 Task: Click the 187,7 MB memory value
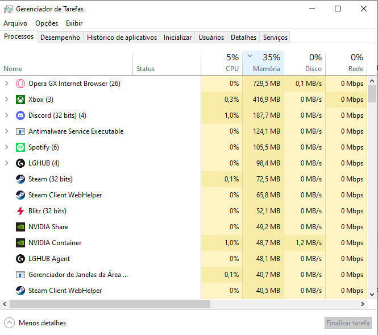tap(267, 115)
